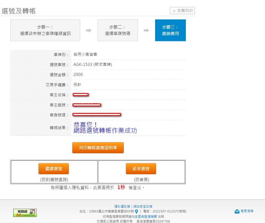
Task: Click the accessibility AA badge icon
Action: 25,213
